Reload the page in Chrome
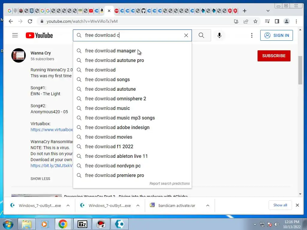The height and width of the screenshot is (230, 307). [x=30, y=21]
